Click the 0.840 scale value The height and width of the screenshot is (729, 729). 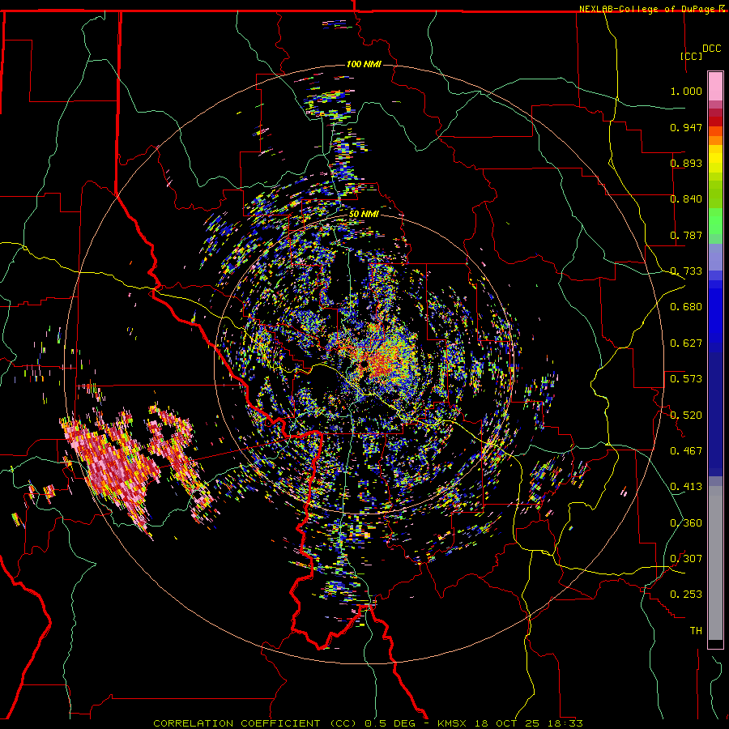686,199
